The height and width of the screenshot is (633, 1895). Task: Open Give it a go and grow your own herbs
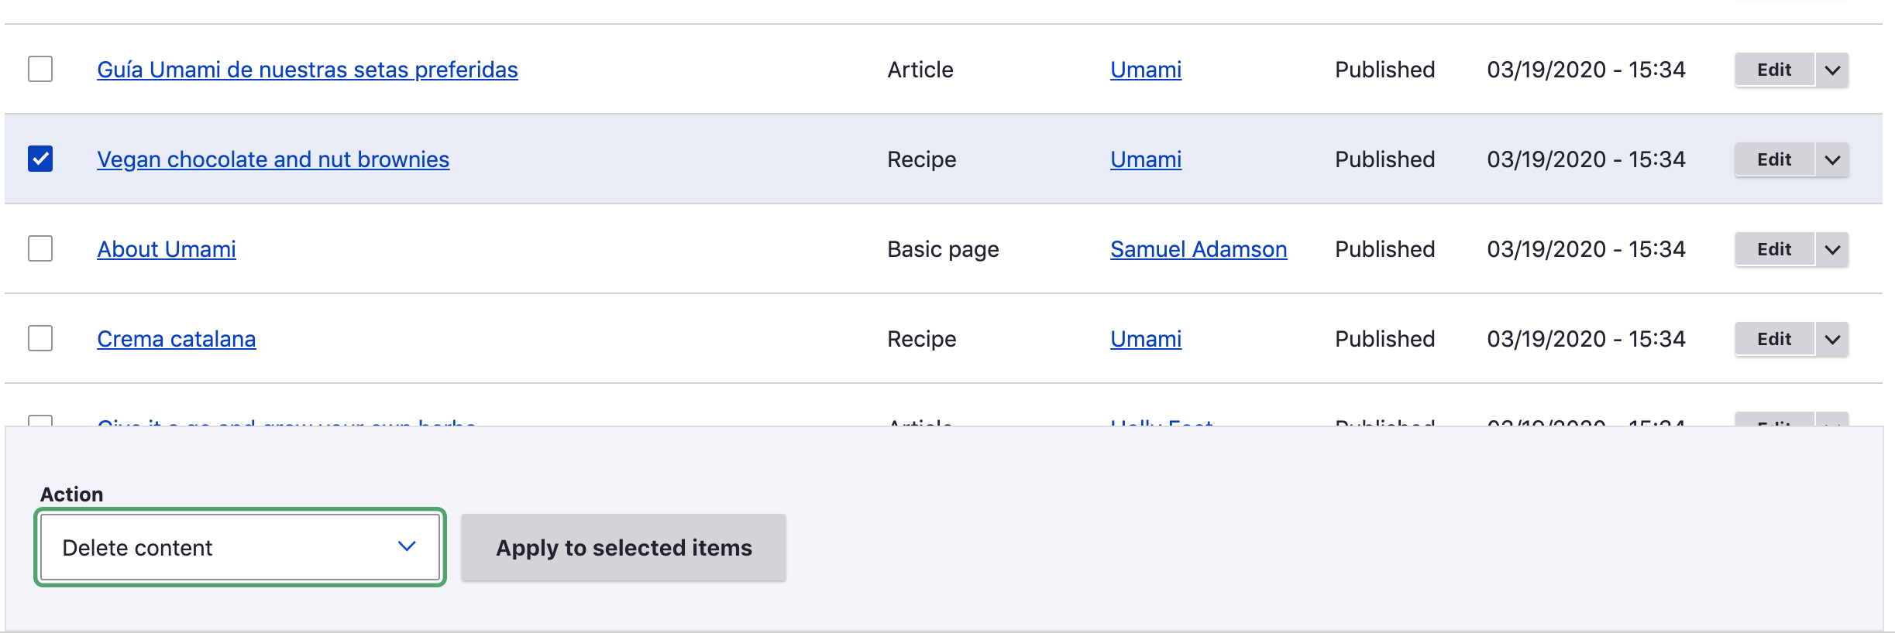click(x=287, y=424)
